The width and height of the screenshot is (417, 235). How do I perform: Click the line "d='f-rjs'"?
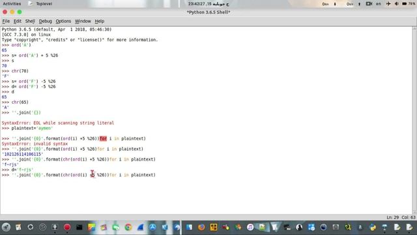18,170
